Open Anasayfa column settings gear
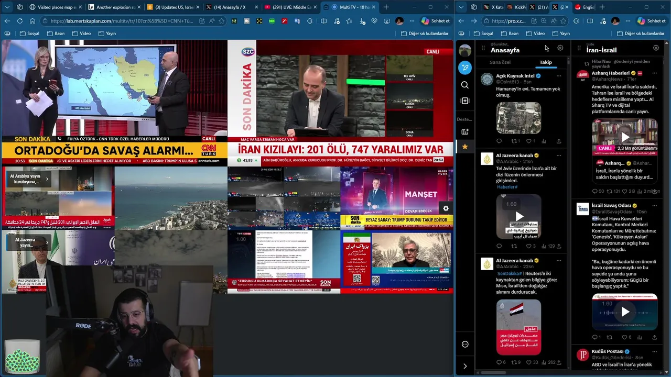 (x=560, y=48)
